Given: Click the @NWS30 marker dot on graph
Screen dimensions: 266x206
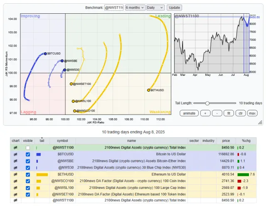Looking at the screenshot, I should [65, 70].
